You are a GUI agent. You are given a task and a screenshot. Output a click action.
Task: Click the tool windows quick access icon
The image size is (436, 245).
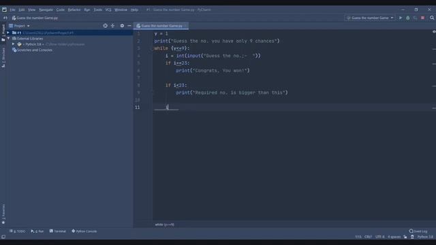click(x=3, y=237)
